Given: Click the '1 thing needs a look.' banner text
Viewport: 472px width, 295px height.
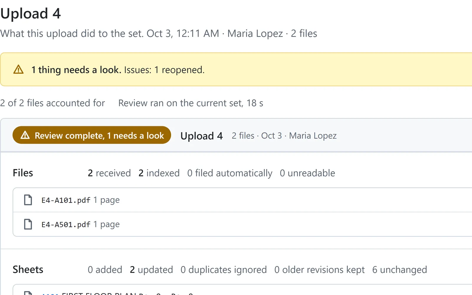Looking at the screenshot, I should tap(76, 70).
